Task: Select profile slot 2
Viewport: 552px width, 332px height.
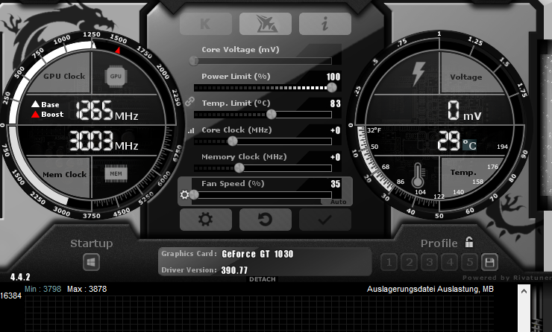Action: [410, 262]
